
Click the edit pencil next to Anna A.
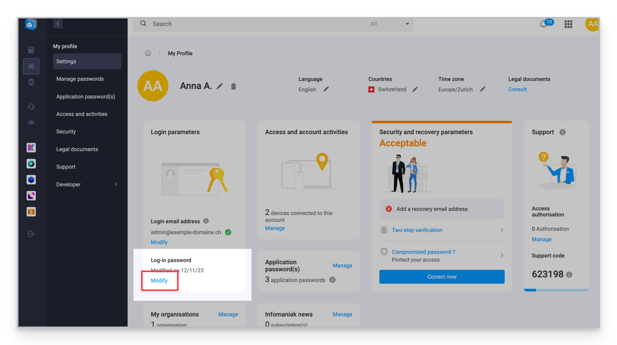tap(220, 86)
